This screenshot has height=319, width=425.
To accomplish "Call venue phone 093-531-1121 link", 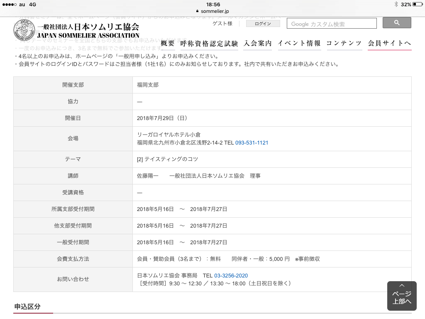I will tap(252, 143).
